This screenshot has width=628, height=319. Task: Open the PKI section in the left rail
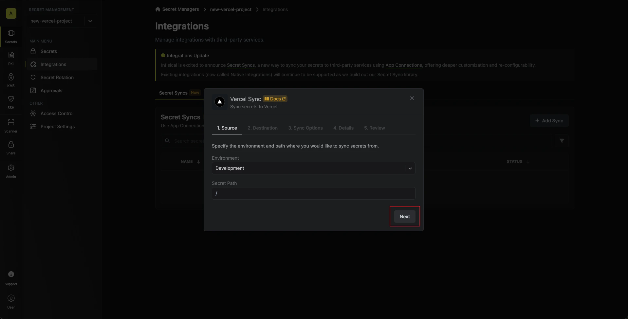pyautogui.click(x=11, y=58)
